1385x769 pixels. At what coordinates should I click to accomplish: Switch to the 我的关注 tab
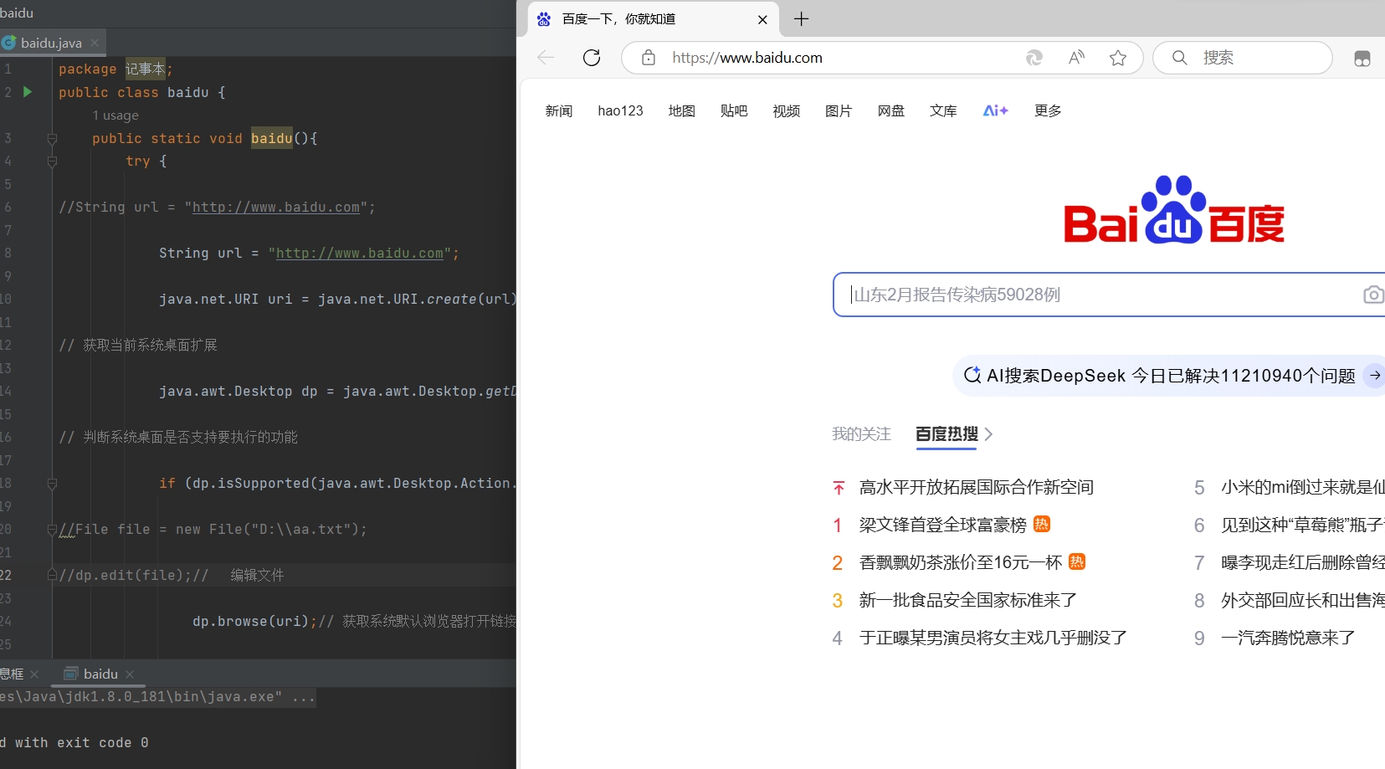[x=861, y=433]
